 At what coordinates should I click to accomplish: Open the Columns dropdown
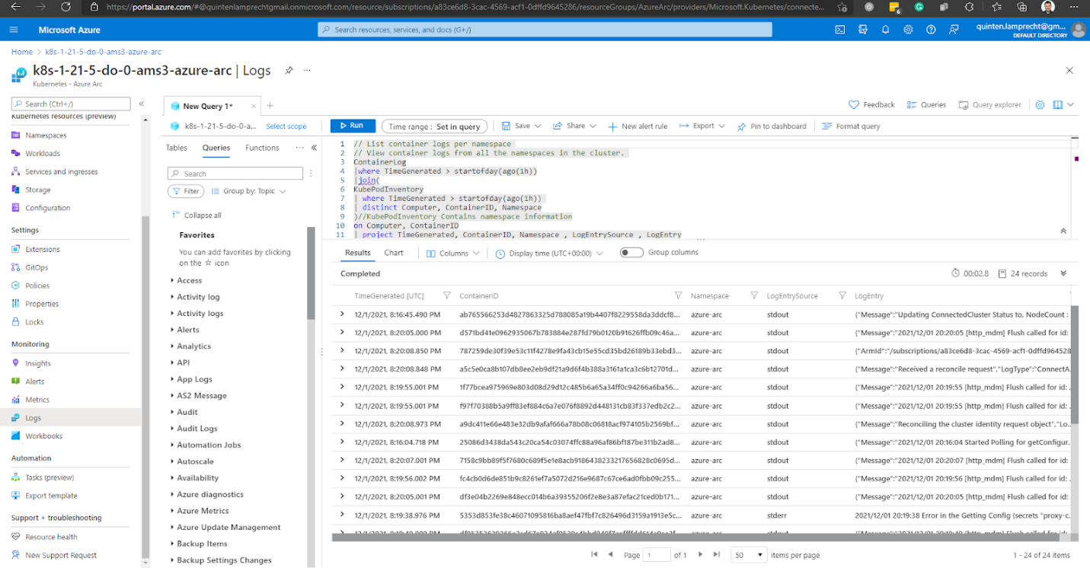point(454,253)
